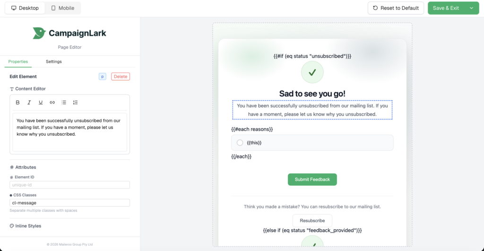Switch preview to Desktop view
Viewport: 484px width, 251px height.
point(25,8)
